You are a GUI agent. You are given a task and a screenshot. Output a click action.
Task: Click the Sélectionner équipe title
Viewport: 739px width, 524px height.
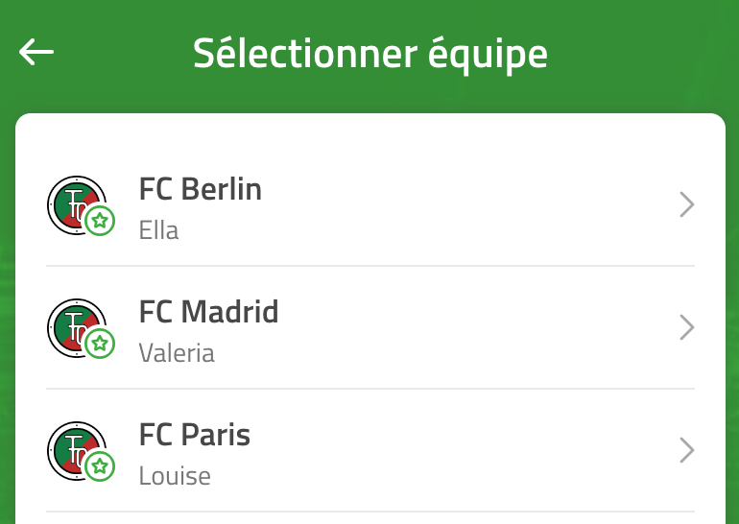point(369,54)
